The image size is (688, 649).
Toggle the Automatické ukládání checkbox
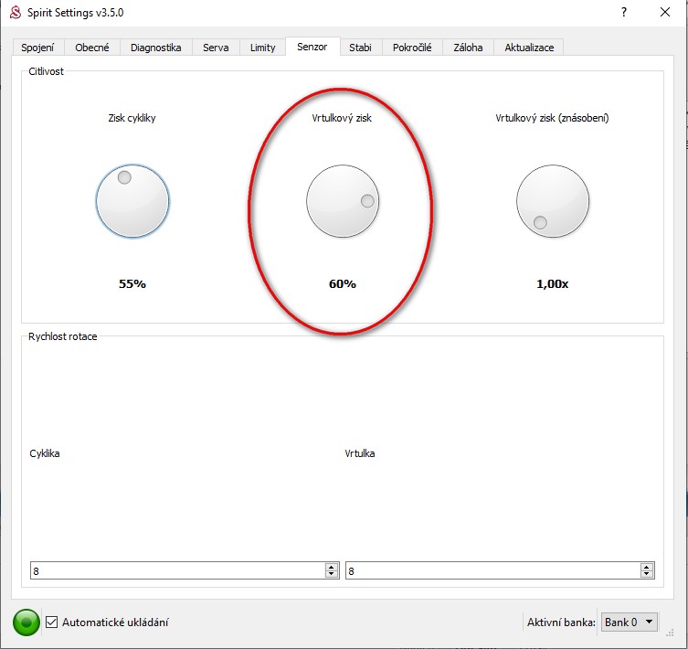click(x=52, y=622)
